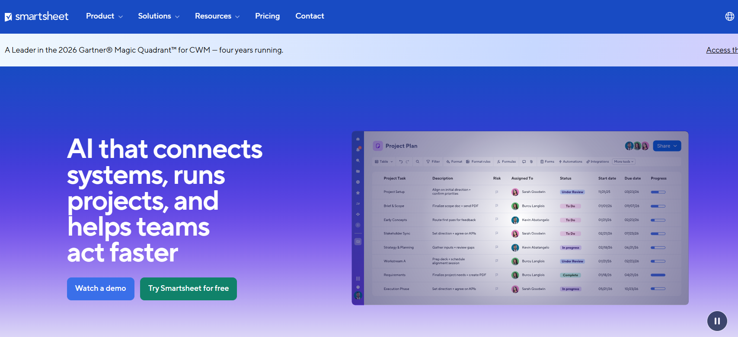The image size is (738, 337).
Task: Click Forms in the sheet toolbar
Action: coord(547,162)
